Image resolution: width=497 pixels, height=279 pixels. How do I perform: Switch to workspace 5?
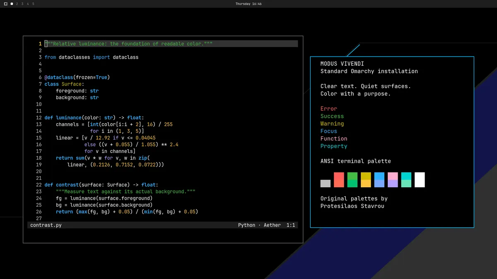pos(33,4)
